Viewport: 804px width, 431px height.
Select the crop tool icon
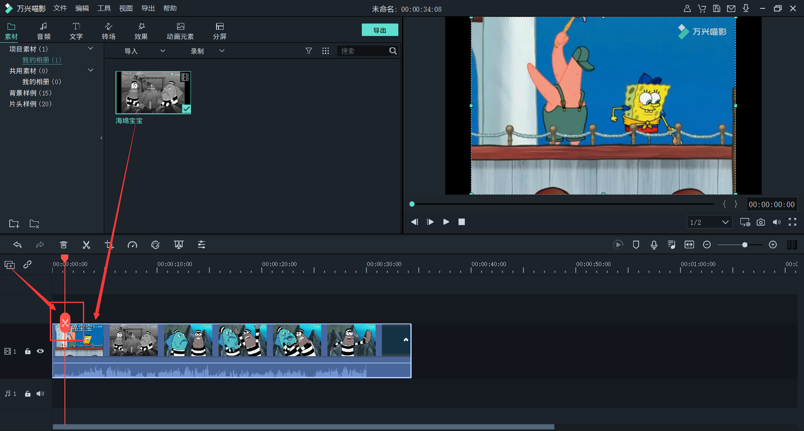pyautogui.click(x=109, y=245)
